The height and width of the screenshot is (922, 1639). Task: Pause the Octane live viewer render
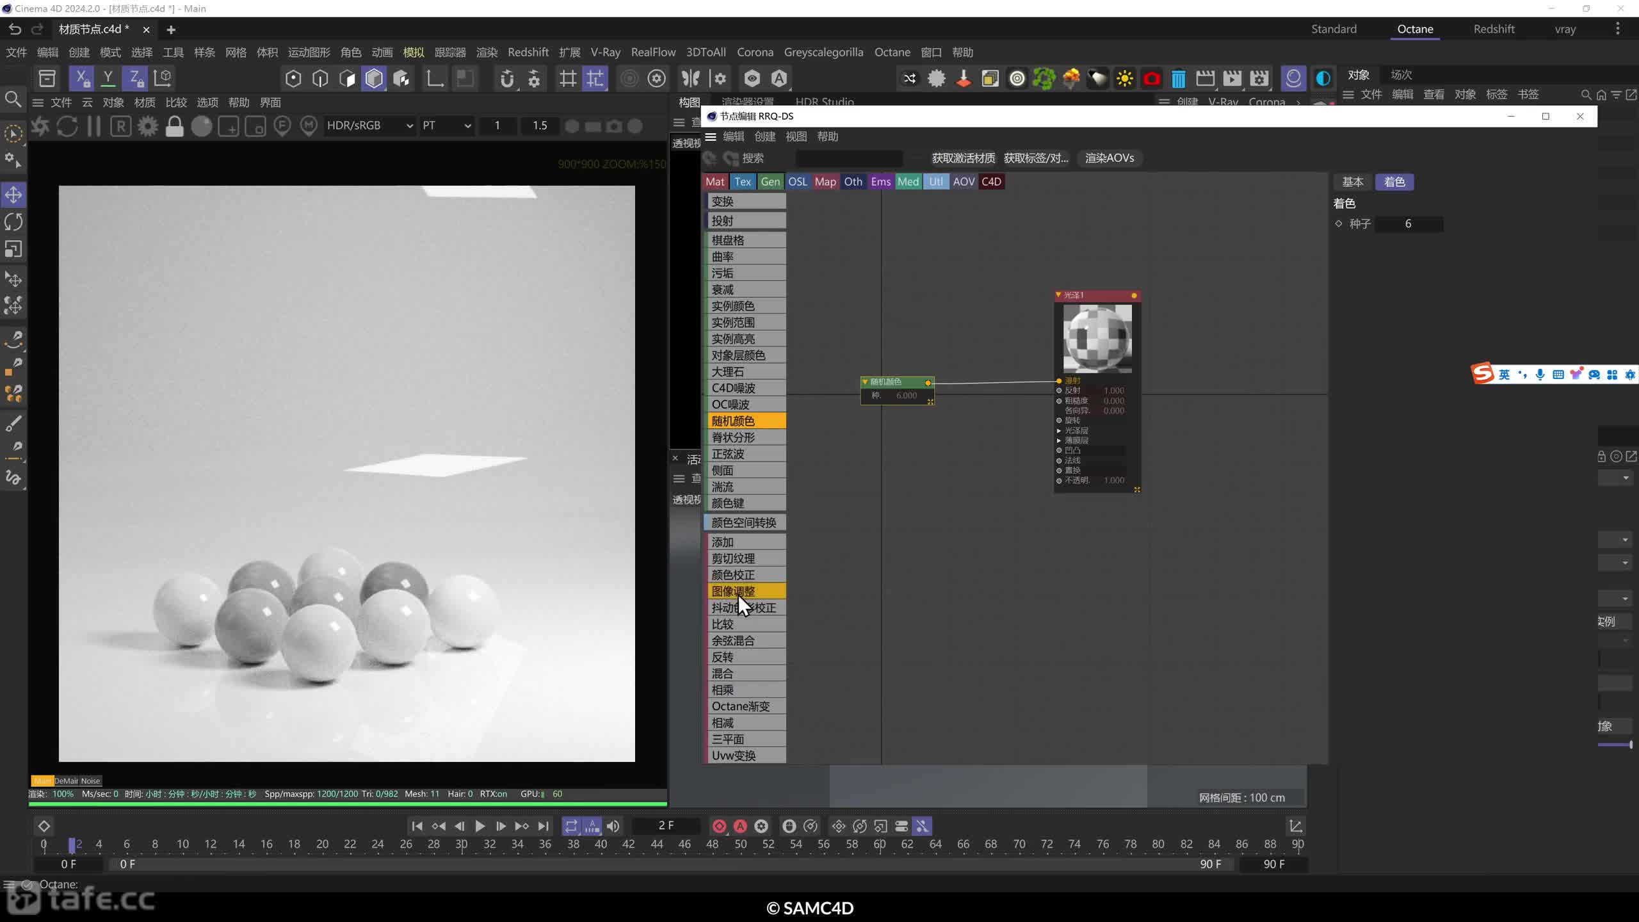[x=93, y=126]
